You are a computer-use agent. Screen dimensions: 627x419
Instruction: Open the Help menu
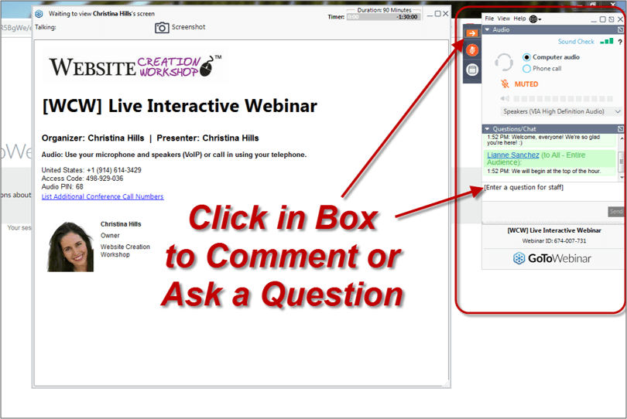(519, 19)
